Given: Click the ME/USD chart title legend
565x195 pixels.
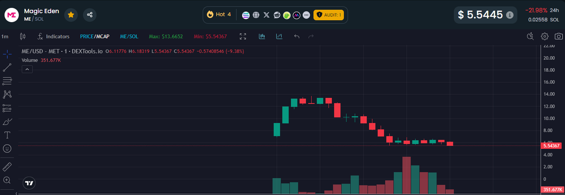Looking at the screenshot, I should 63,51.
